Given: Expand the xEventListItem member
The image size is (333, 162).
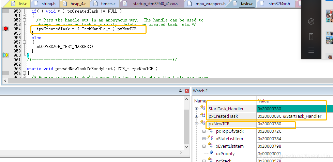Looking at the screenshot, I should 204,146.
